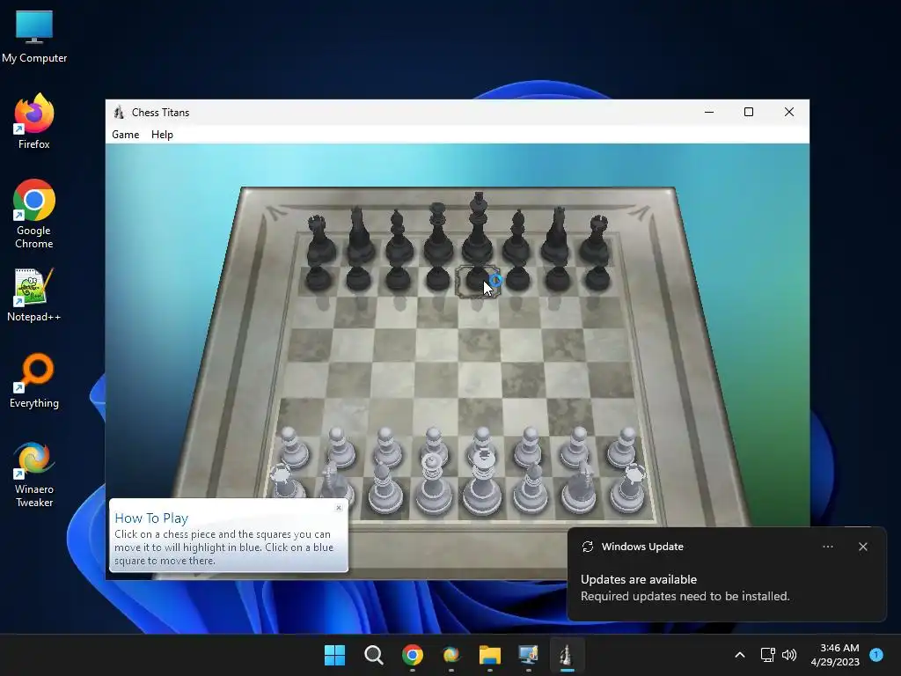Open Chrome from the taskbar
The height and width of the screenshot is (676, 901).
click(x=413, y=655)
